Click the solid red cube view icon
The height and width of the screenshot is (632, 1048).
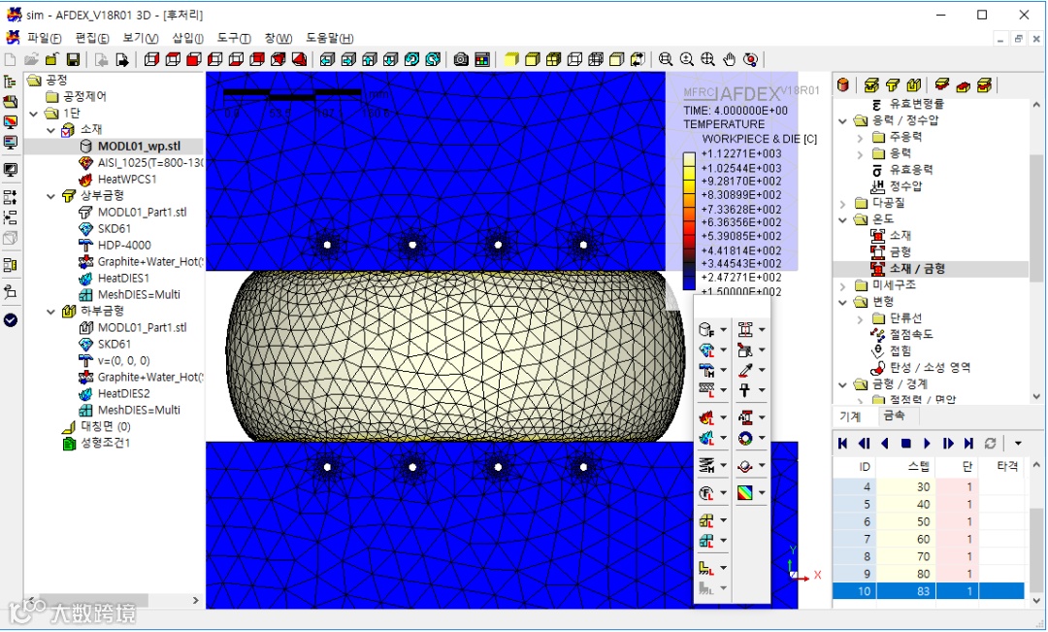194,59
